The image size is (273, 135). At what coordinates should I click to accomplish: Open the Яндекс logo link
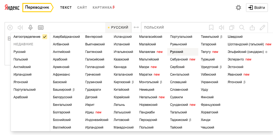point(12,8)
